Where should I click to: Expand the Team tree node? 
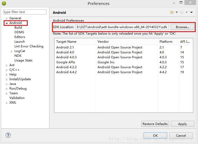pos(7,93)
